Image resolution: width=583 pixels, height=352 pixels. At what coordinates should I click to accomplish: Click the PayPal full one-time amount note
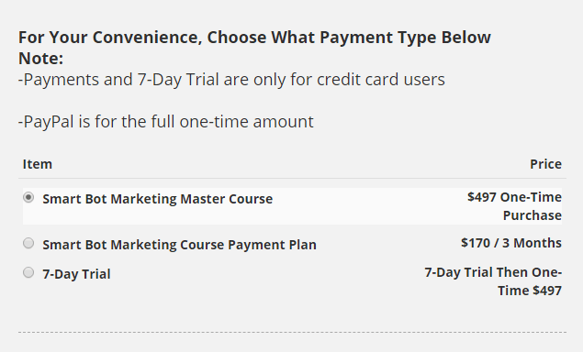(166, 122)
